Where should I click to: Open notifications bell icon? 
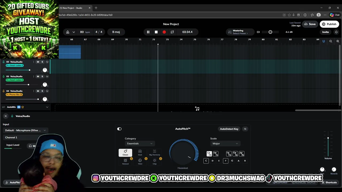pyautogui.click(x=336, y=32)
